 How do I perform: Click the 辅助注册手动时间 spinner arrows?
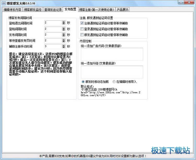[64, 47]
